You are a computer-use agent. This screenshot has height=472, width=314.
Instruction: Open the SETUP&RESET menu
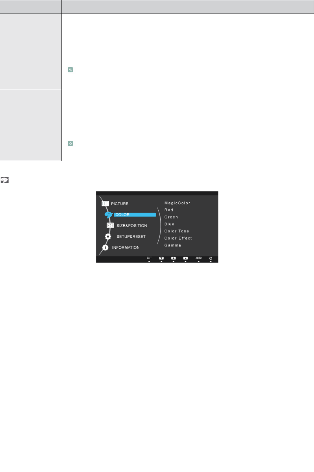131,236
